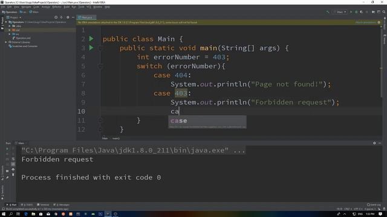Hide the Project tool window with minus icon
387x217 pixels.
click(x=73, y=17)
